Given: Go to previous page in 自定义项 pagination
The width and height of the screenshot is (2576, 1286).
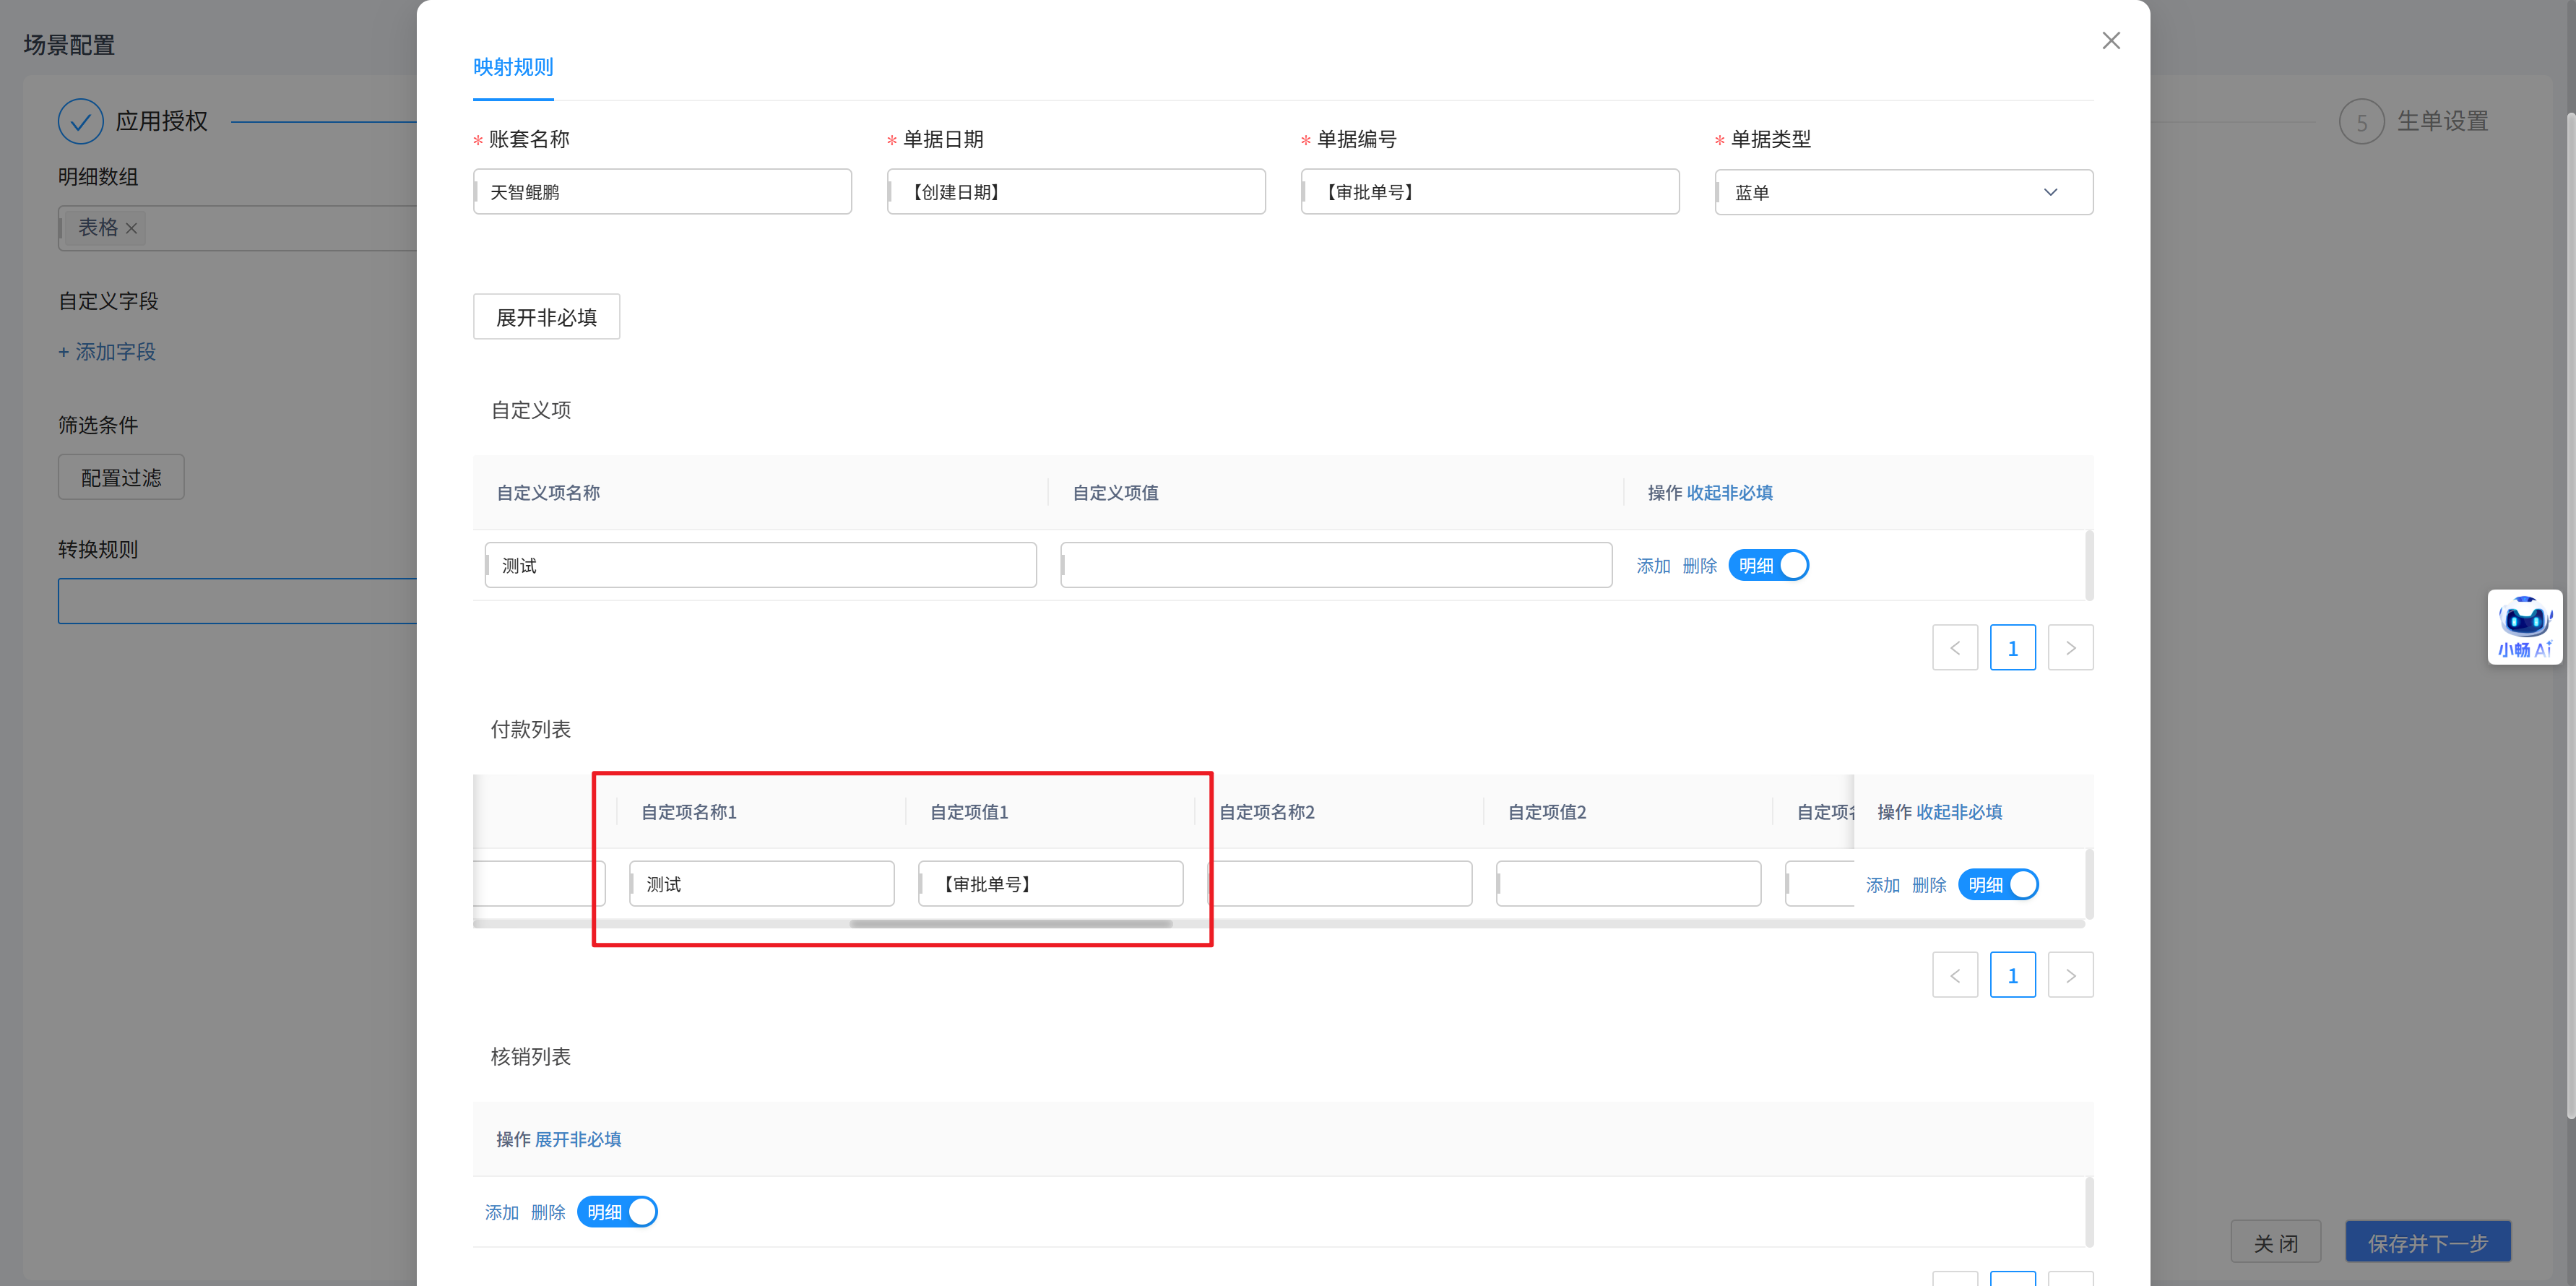Looking at the screenshot, I should (1954, 648).
